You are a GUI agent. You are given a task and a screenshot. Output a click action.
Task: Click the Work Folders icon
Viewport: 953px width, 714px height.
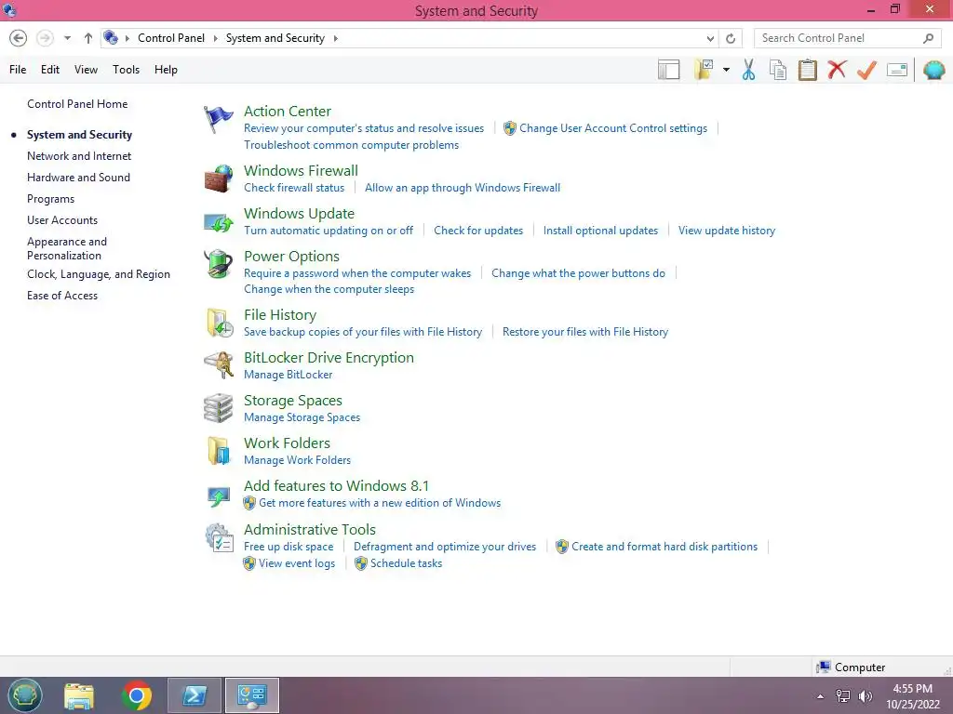click(x=219, y=451)
